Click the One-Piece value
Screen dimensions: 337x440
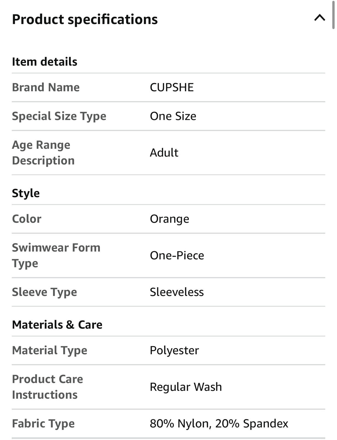click(x=177, y=255)
